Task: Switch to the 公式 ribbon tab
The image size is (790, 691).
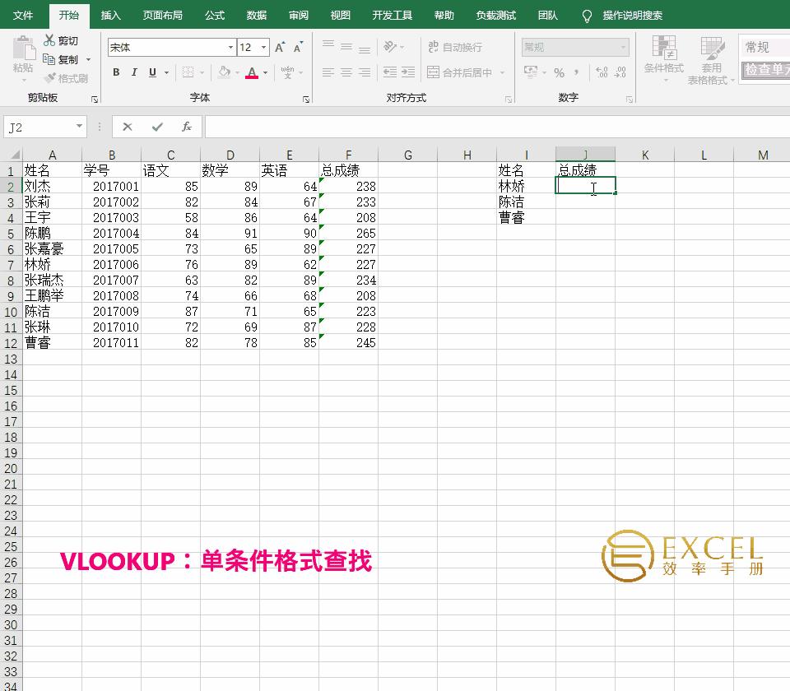Action: point(214,15)
